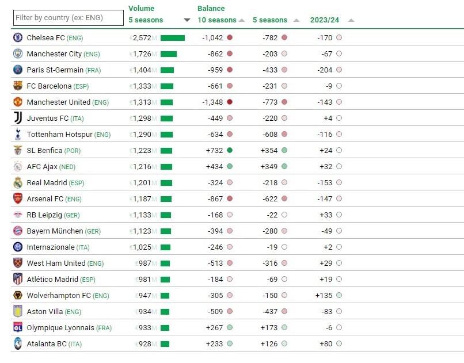Click the FC Barcelona club crest
The height and width of the screenshot is (363, 464).
coord(18,86)
